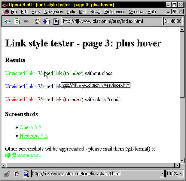
Task: Click the horizontal scrollbar thumb
Action: (x=90, y=166)
